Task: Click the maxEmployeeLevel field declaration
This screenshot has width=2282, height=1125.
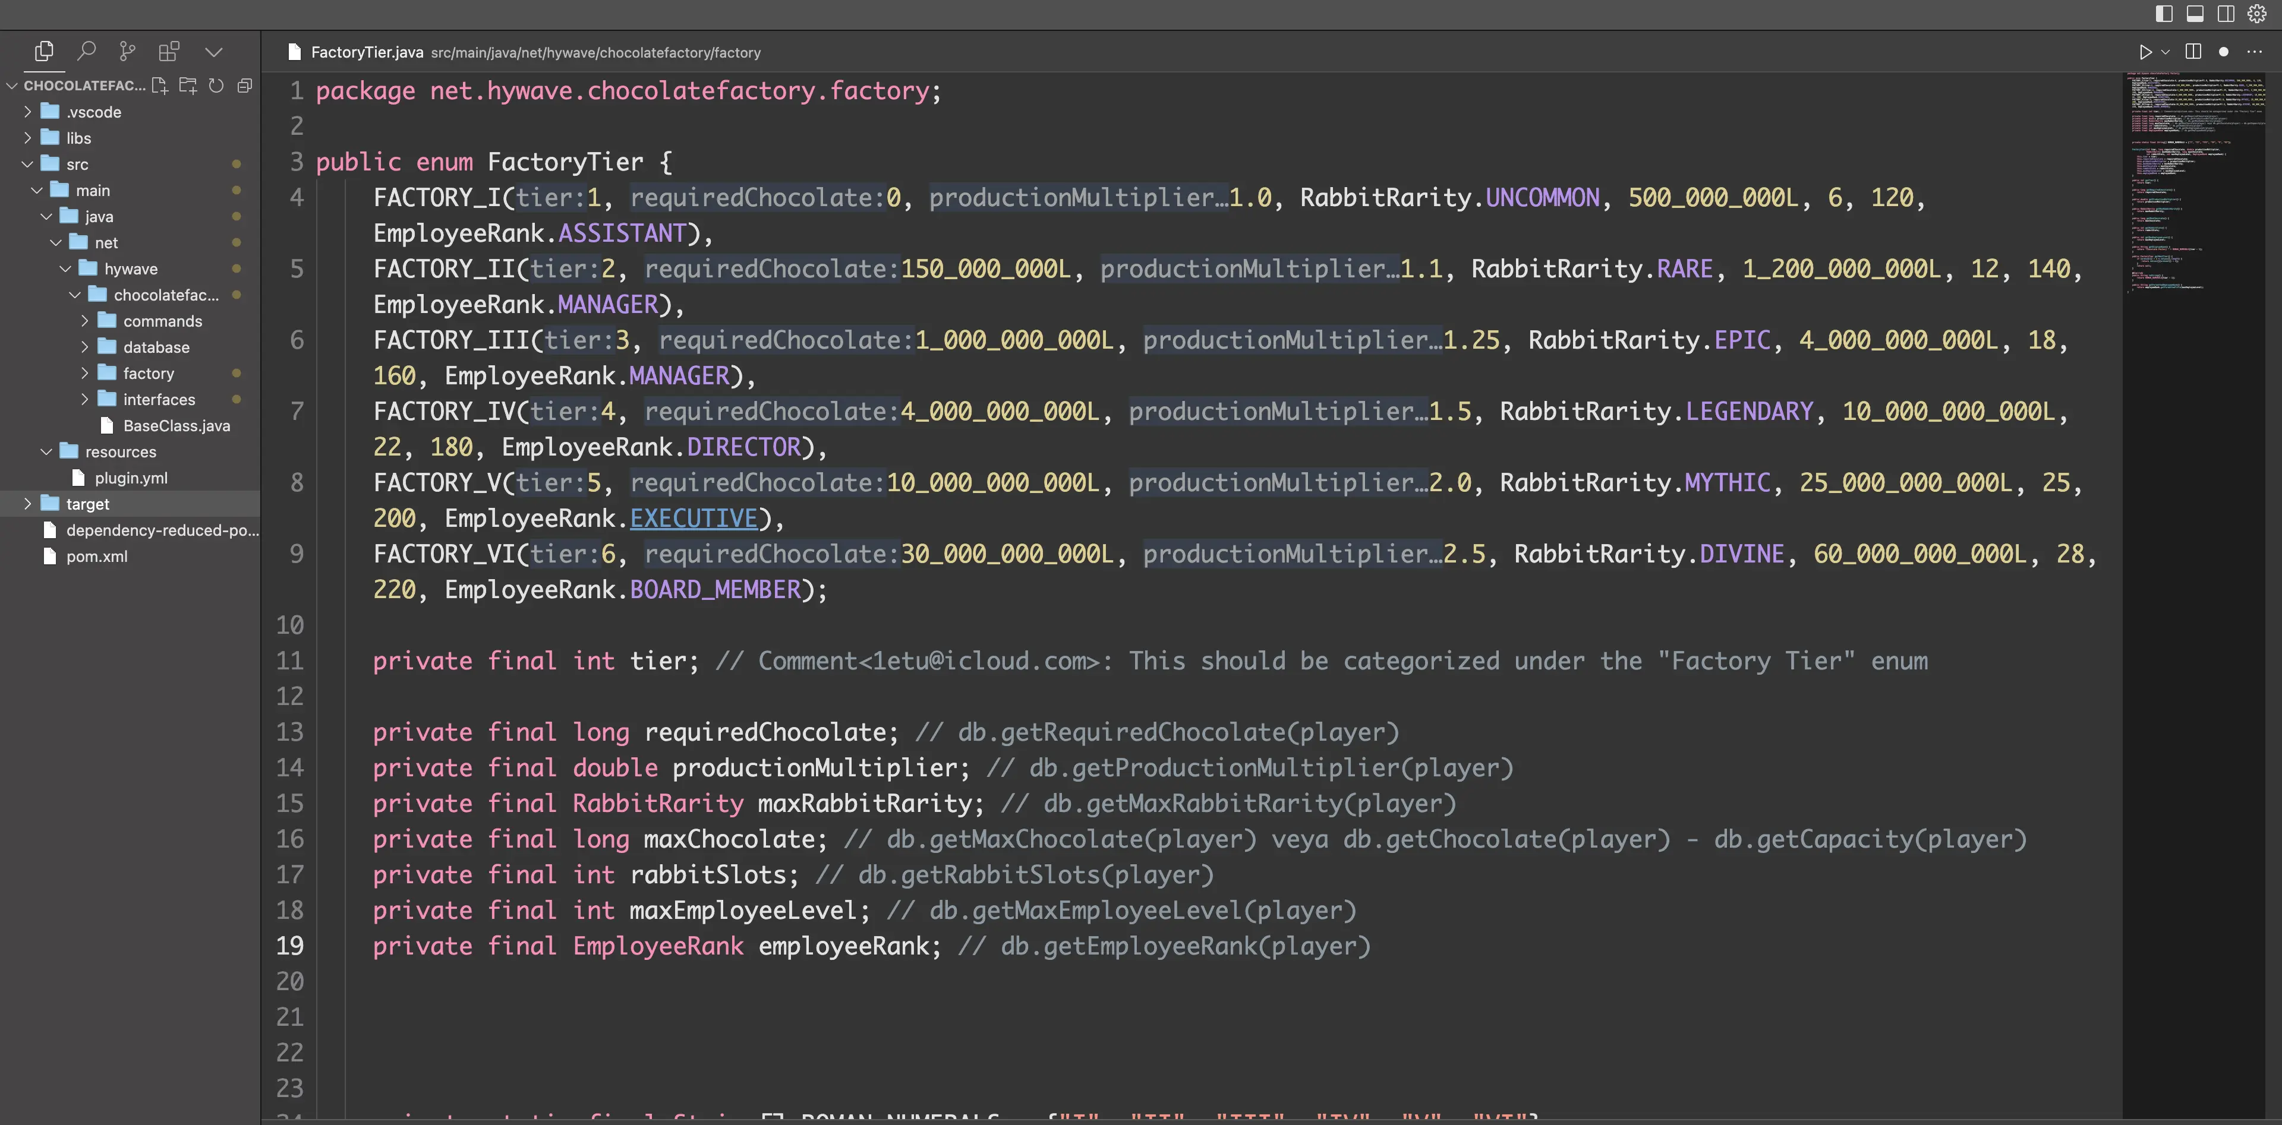Action: point(743,910)
